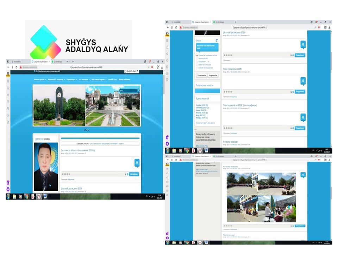Launch purple Alice assistant in left window sidebar
338x253 pixels.
coord(8,189)
